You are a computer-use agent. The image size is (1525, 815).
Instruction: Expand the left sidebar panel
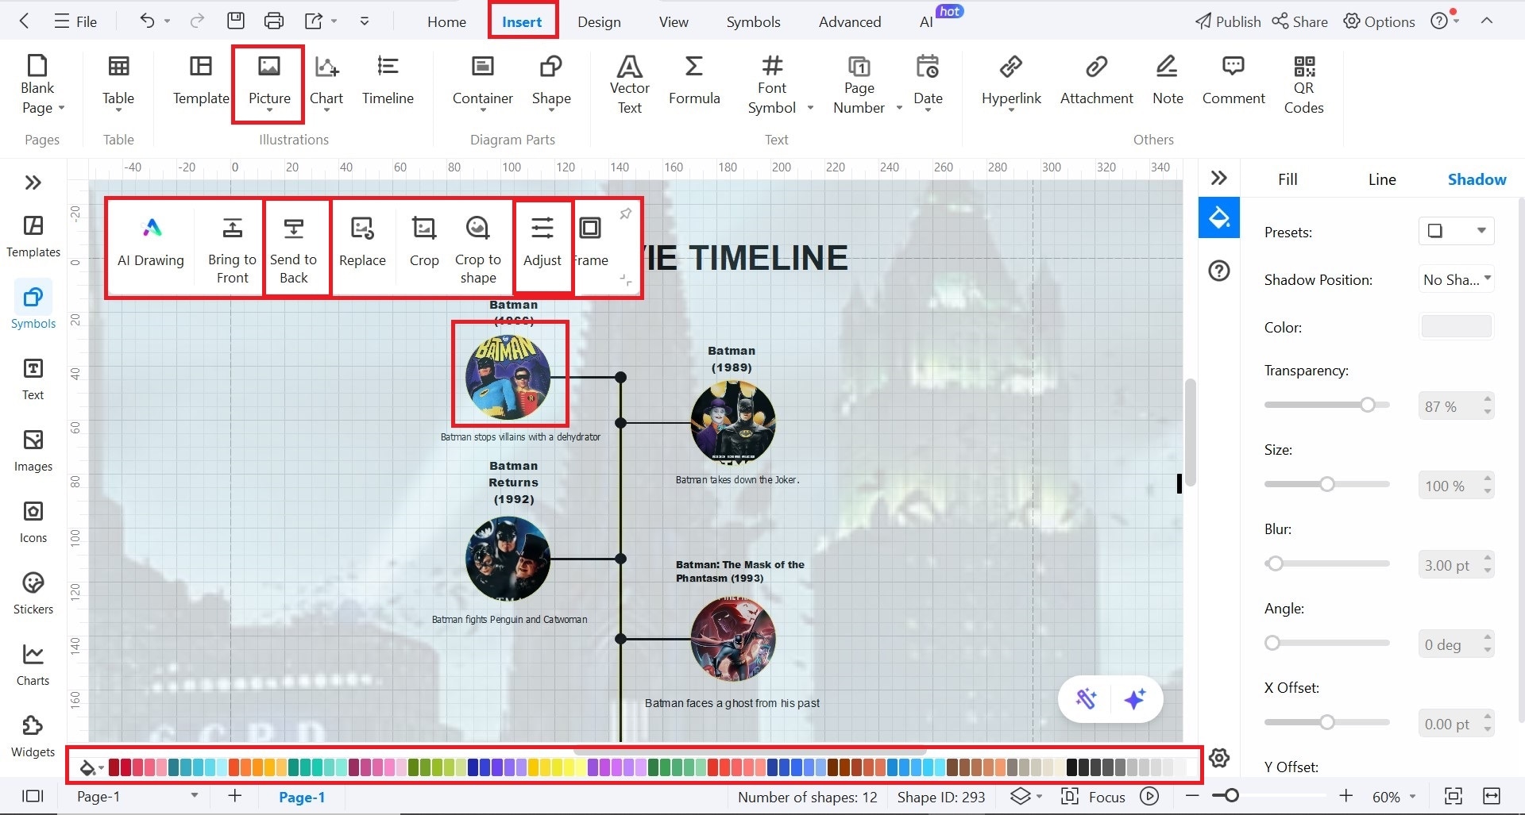[x=33, y=183]
